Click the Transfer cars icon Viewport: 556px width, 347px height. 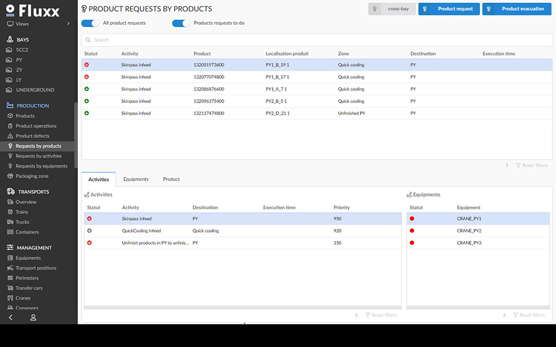10,288
